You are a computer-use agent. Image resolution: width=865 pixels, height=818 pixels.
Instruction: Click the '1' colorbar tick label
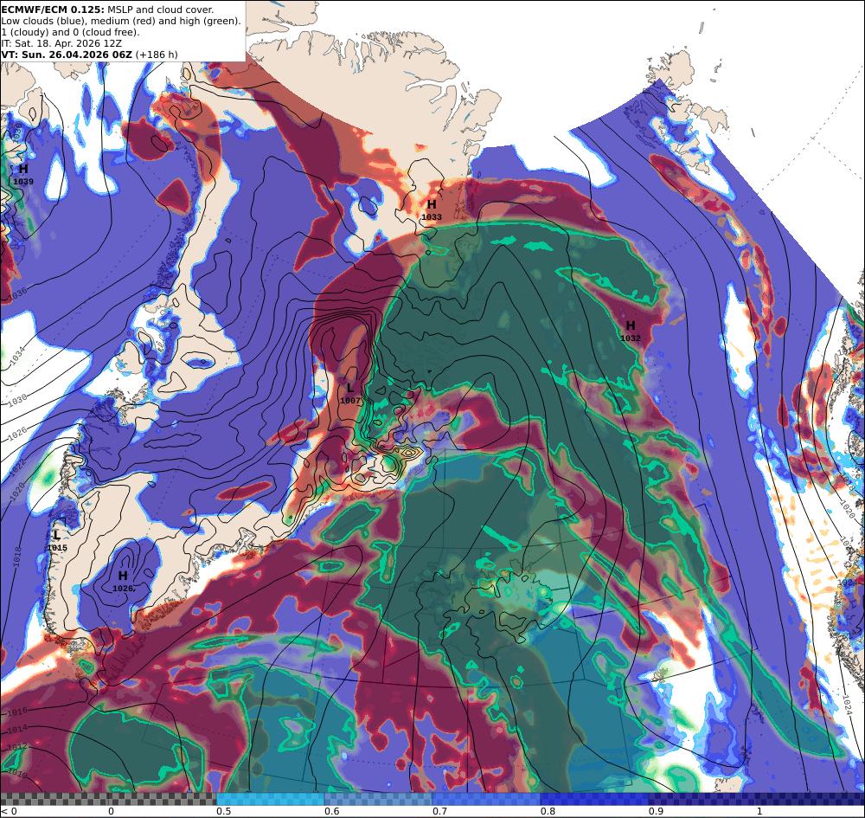(x=759, y=811)
